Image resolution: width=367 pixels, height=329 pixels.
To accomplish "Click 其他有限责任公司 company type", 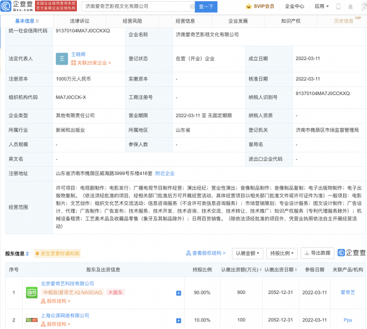I will (75, 116).
